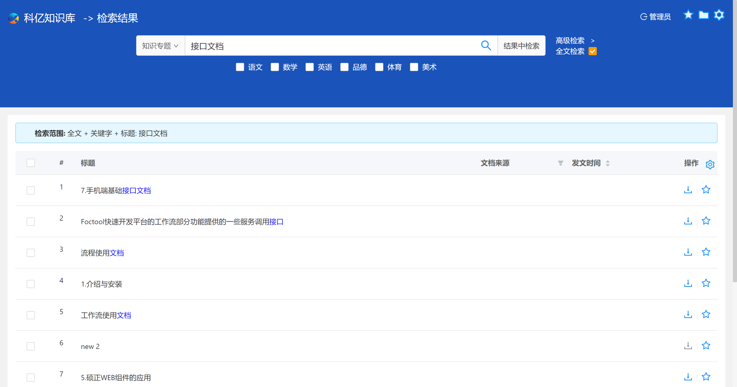Image resolution: width=737 pixels, height=387 pixels.
Task: Check the select-all header checkbox
Action: 31,163
